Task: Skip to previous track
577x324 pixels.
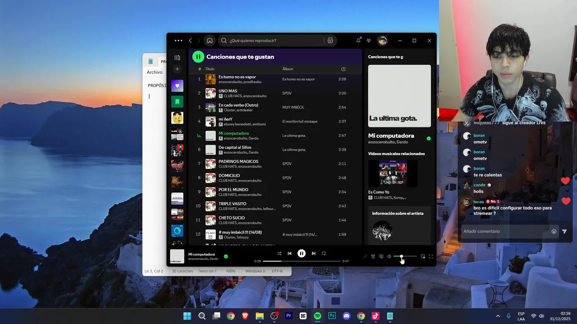Action: (x=289, y=253)
